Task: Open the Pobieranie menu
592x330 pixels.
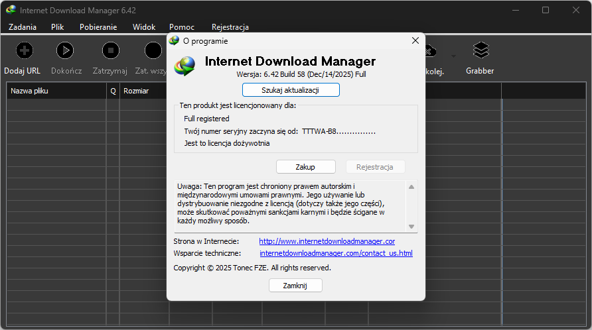Action: pos(98,27)
